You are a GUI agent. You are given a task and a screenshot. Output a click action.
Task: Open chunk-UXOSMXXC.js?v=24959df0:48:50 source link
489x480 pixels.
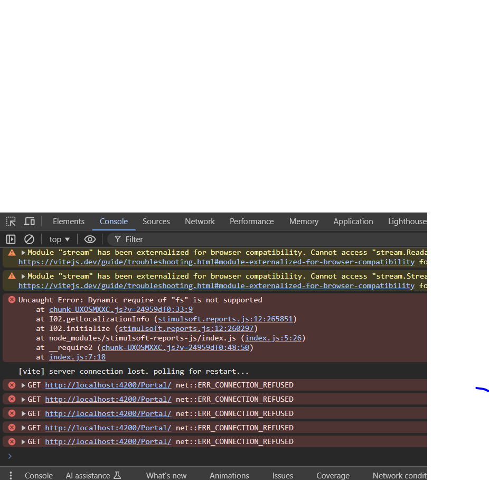click(175, 347)
